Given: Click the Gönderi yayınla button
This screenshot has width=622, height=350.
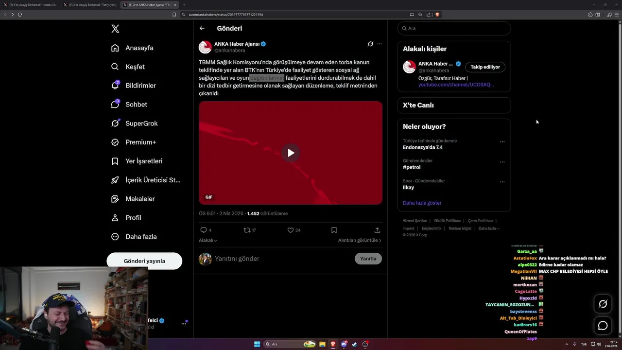Looking at the screenshot, I should [x=144, y=261].
